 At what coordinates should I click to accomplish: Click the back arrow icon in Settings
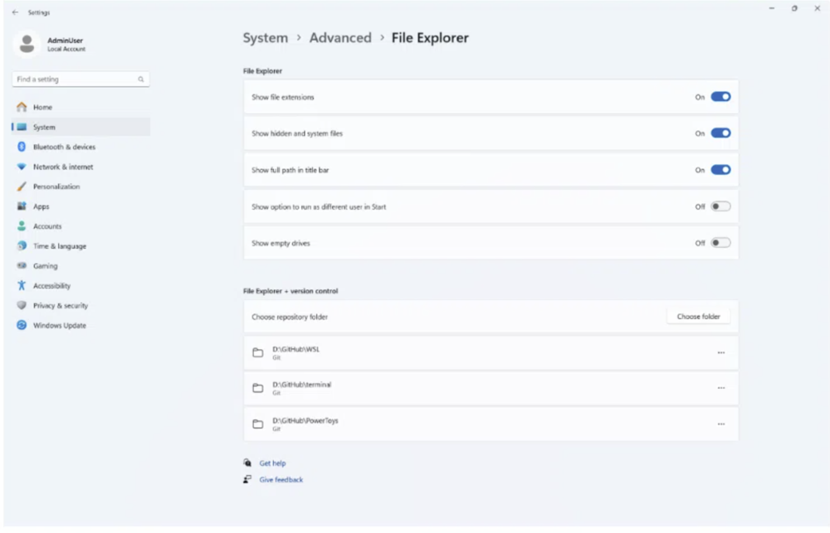(x=15, y=12)
